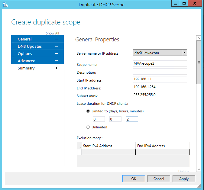Click the empty Description field
This screenshot has width=204, height=190.
point(160,71)
